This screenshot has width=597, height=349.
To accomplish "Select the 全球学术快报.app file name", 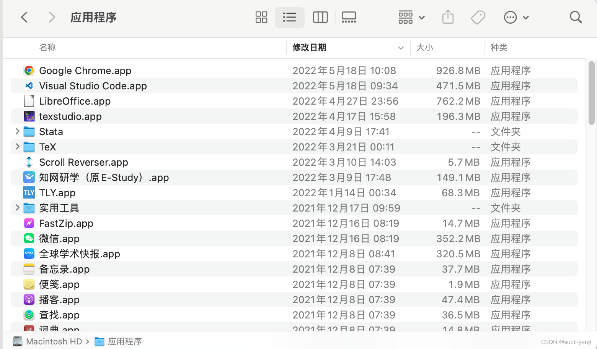I will pyautogui.click(x=80, y=254).
